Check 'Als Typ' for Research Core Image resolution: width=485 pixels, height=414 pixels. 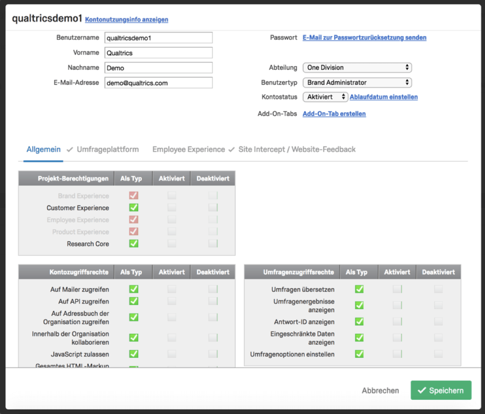pos(134,244)
